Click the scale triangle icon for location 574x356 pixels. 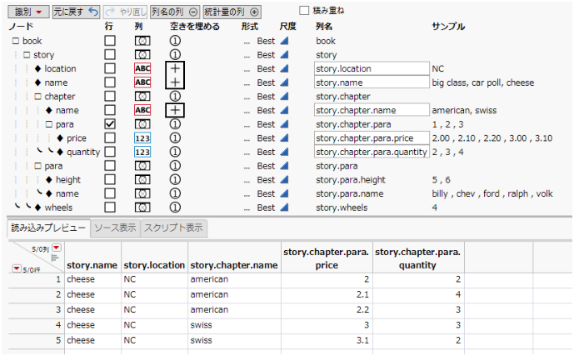[x=284, y=68]
